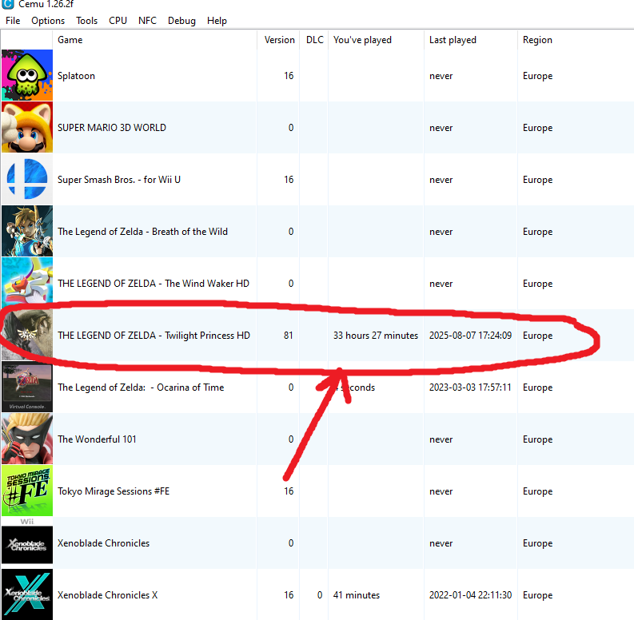Select Zelda - Breath of the Wild title

click(x=142, y=232)
